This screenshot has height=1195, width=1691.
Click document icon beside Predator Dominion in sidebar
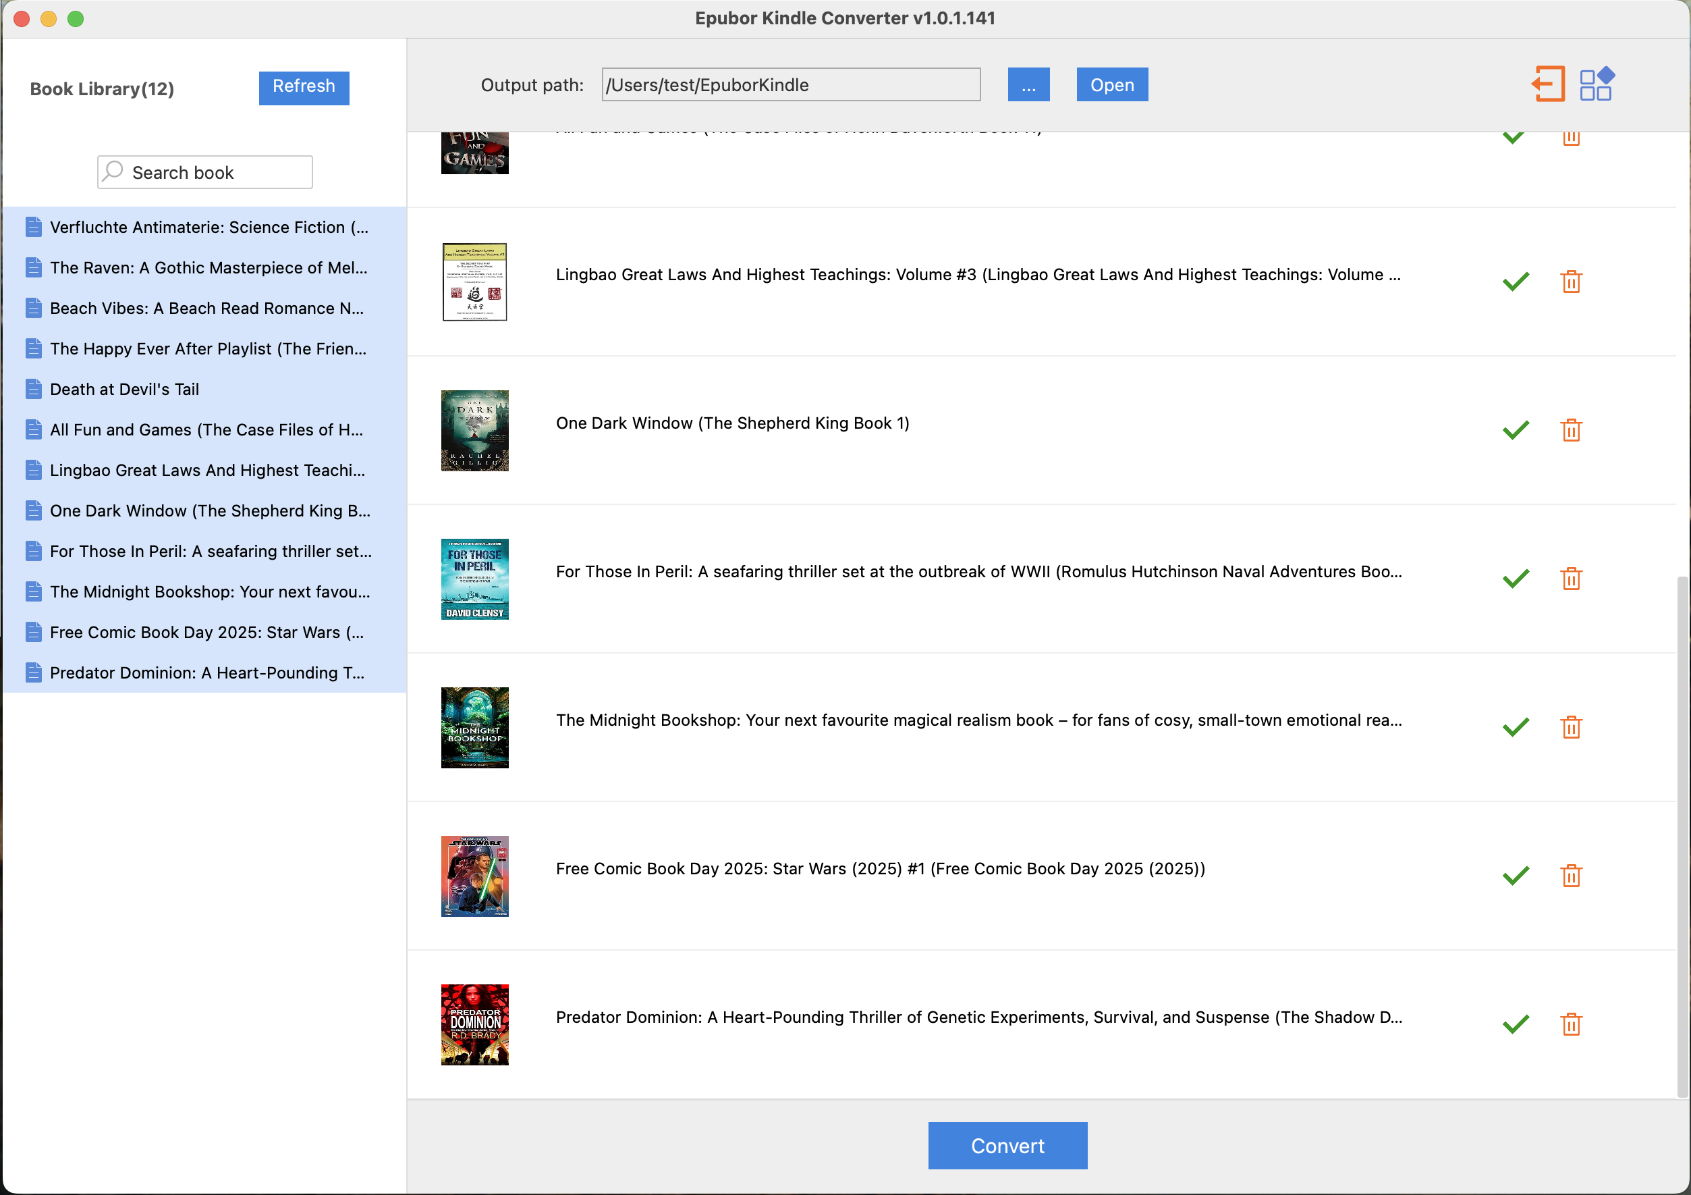(33, 672)
